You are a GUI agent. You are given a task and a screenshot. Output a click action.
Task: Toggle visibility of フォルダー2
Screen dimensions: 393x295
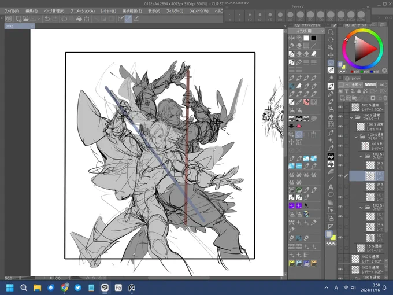pyautogui.click(x=340, y=136)
